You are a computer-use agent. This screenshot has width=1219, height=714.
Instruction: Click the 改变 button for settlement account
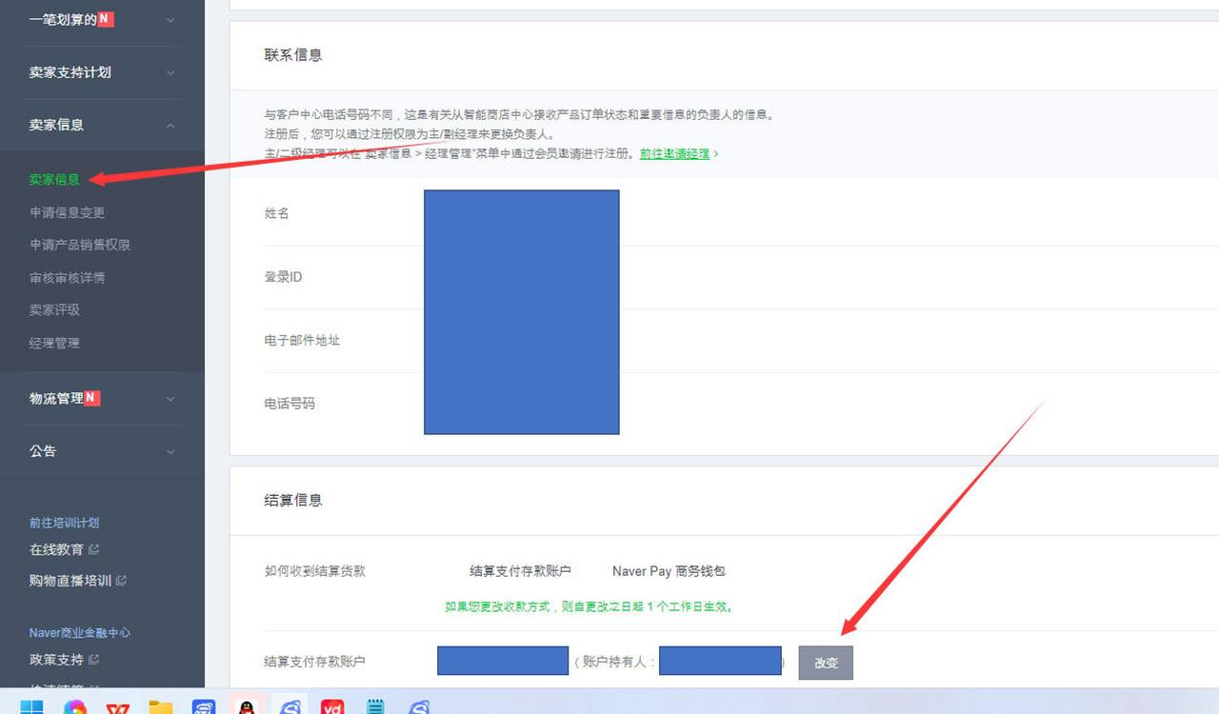[x=826, y=663]
